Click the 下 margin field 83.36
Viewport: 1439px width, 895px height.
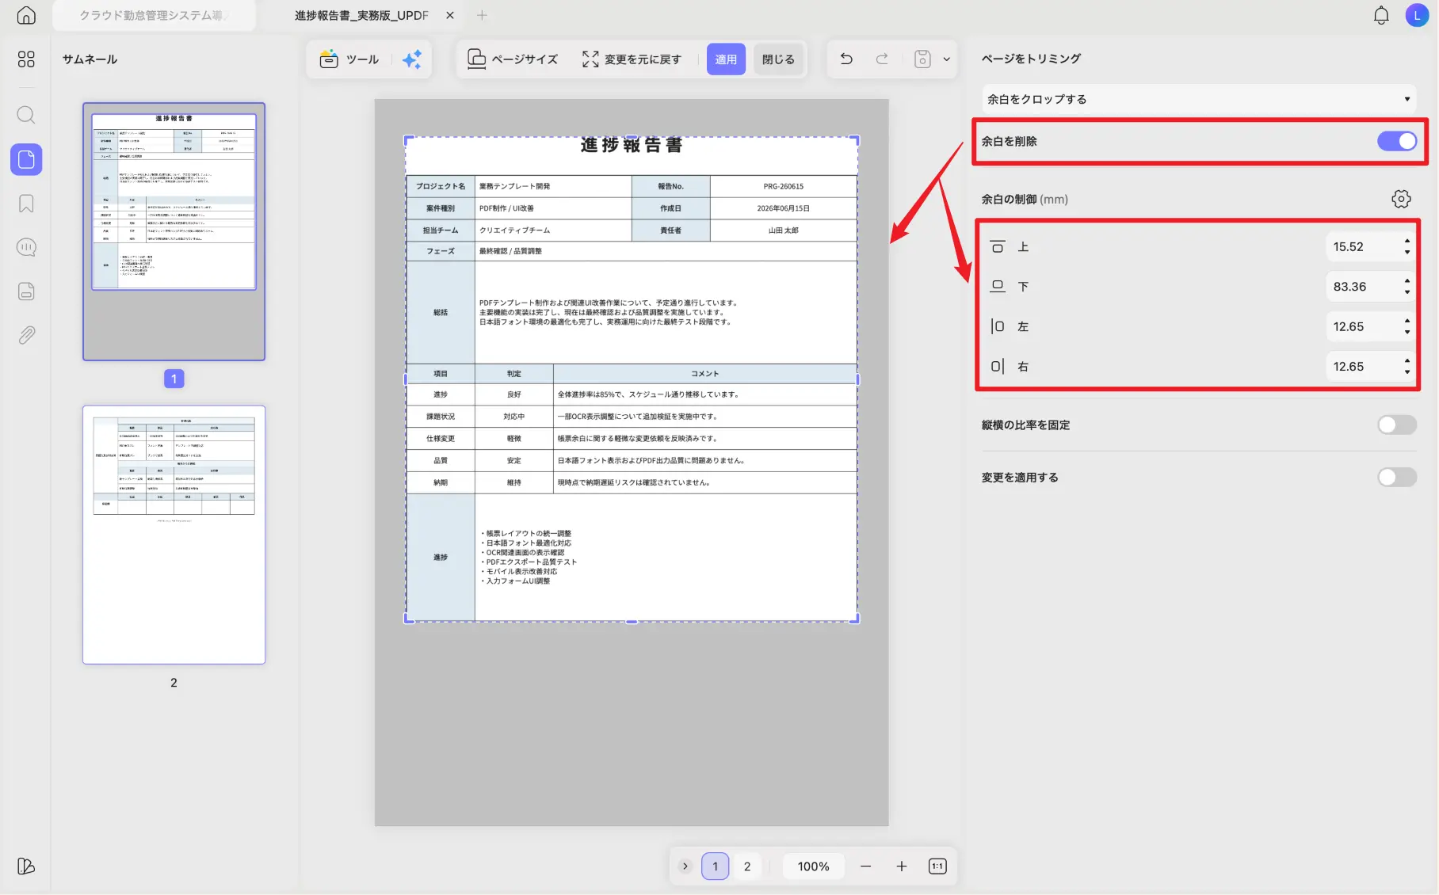coord(1362,287)
